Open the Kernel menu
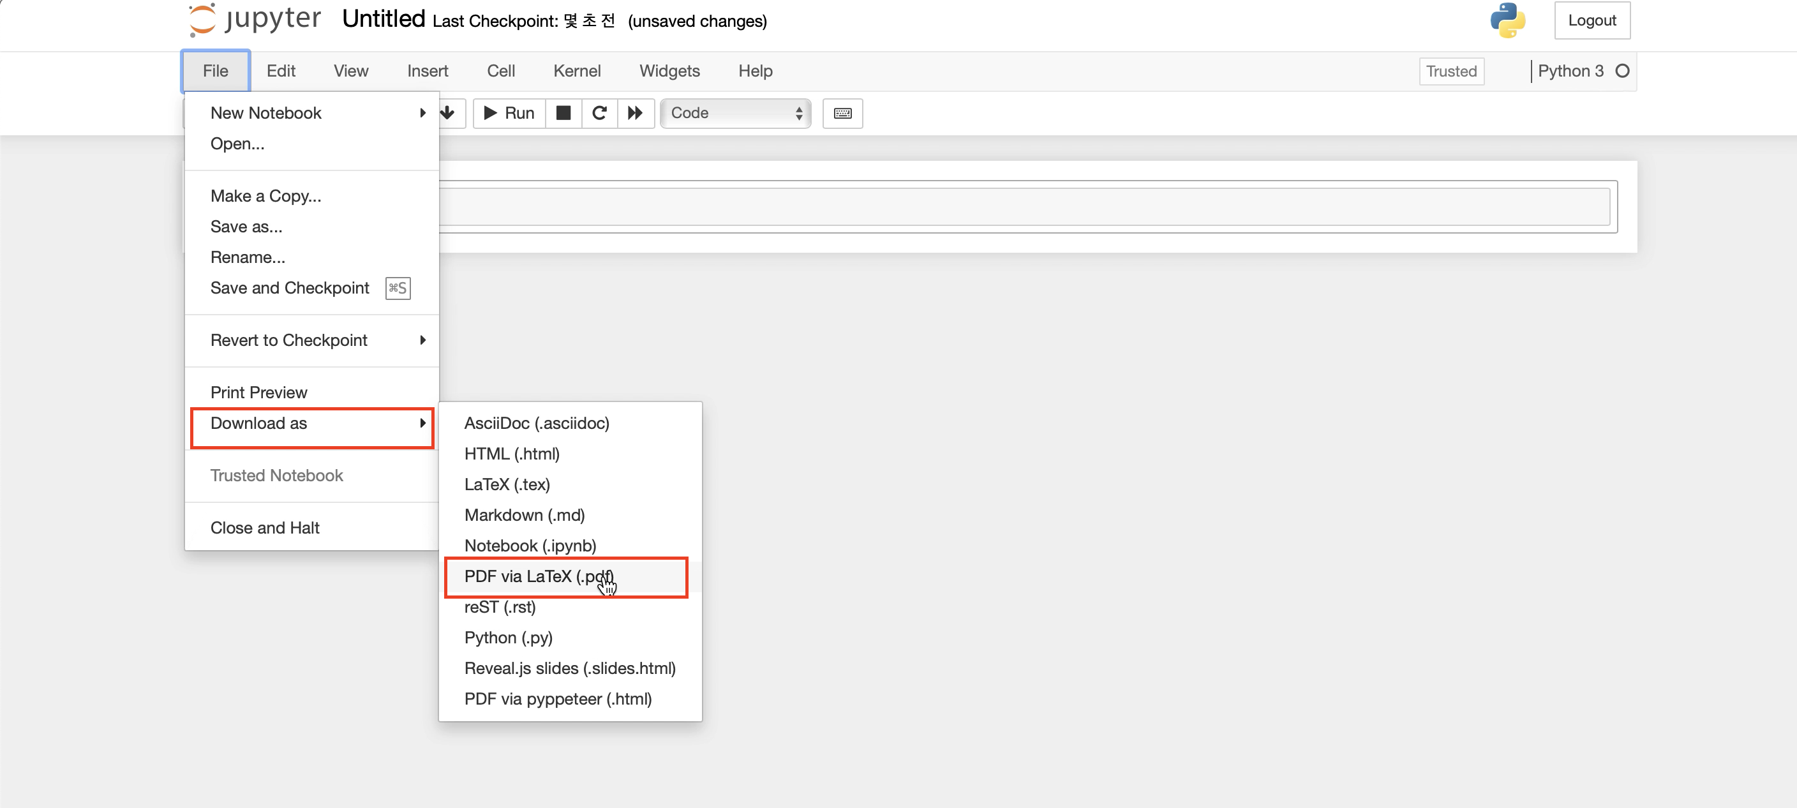 (576, 71)
